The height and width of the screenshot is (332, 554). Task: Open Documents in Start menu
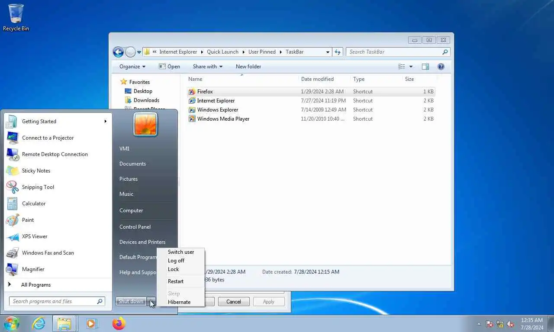point(132,164)
